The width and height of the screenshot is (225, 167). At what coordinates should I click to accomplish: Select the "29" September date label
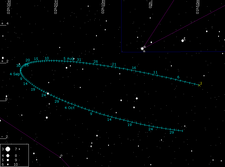(57, 101)
